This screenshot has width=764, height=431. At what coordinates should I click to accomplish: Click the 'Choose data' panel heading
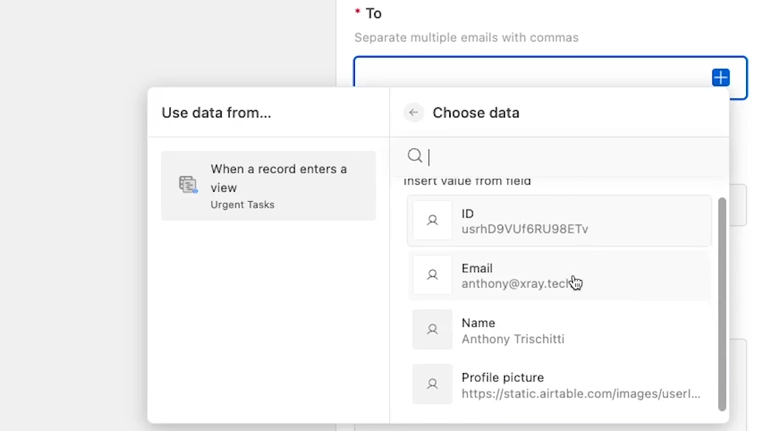pos(476,112)
